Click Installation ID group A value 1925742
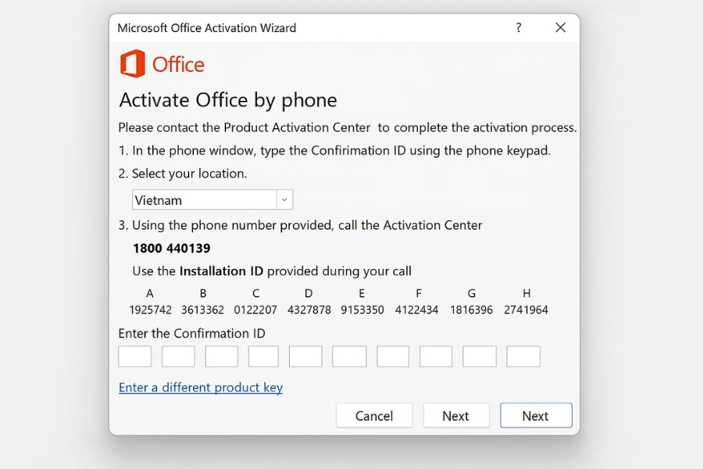This screenshot has height=469, width=703. [150, 310]
